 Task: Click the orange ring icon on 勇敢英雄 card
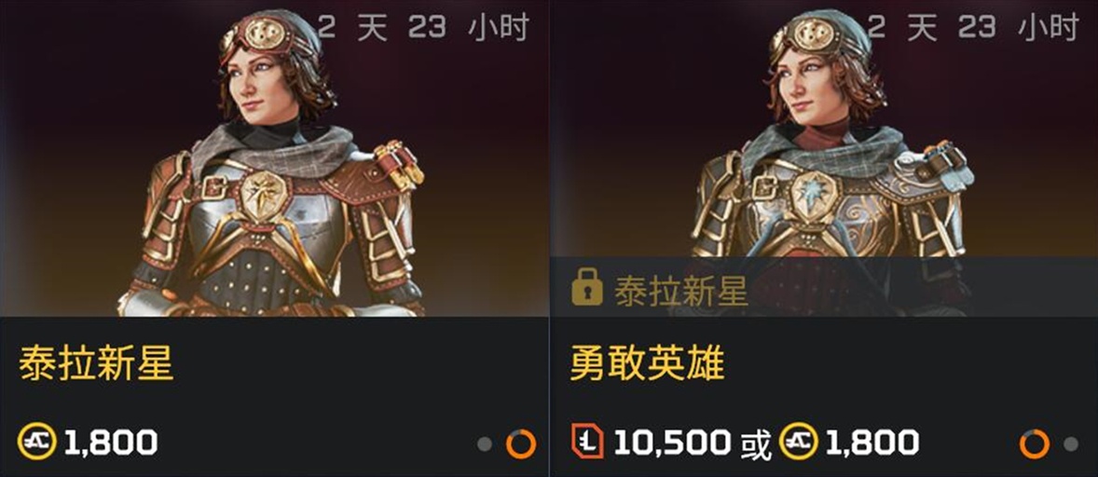[x=1035, y=444]
